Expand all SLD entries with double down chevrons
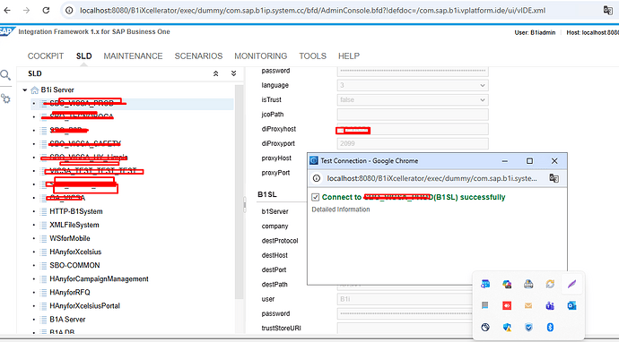 (x=234, y=73)
